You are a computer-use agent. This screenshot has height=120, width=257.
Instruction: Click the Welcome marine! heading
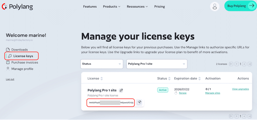(x=26, y=35)
